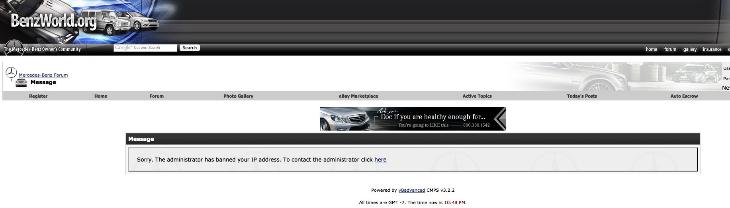Select Forum in the forum navbar
The image size is (730, 208).
click(x=157, y=96)
